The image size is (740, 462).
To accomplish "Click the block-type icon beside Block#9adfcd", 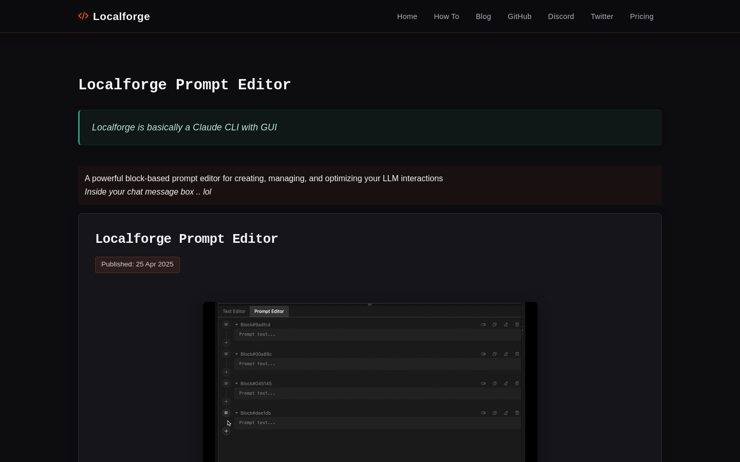I will tap(226, 324).
